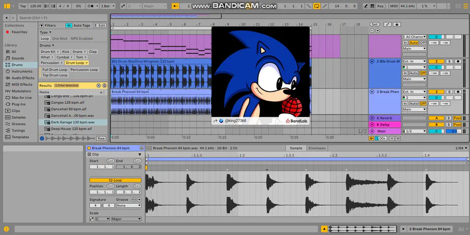Click the preview headphone icon in the browser
The width and height of the screenshot is (470, 235).
click(x=42, y=138)
